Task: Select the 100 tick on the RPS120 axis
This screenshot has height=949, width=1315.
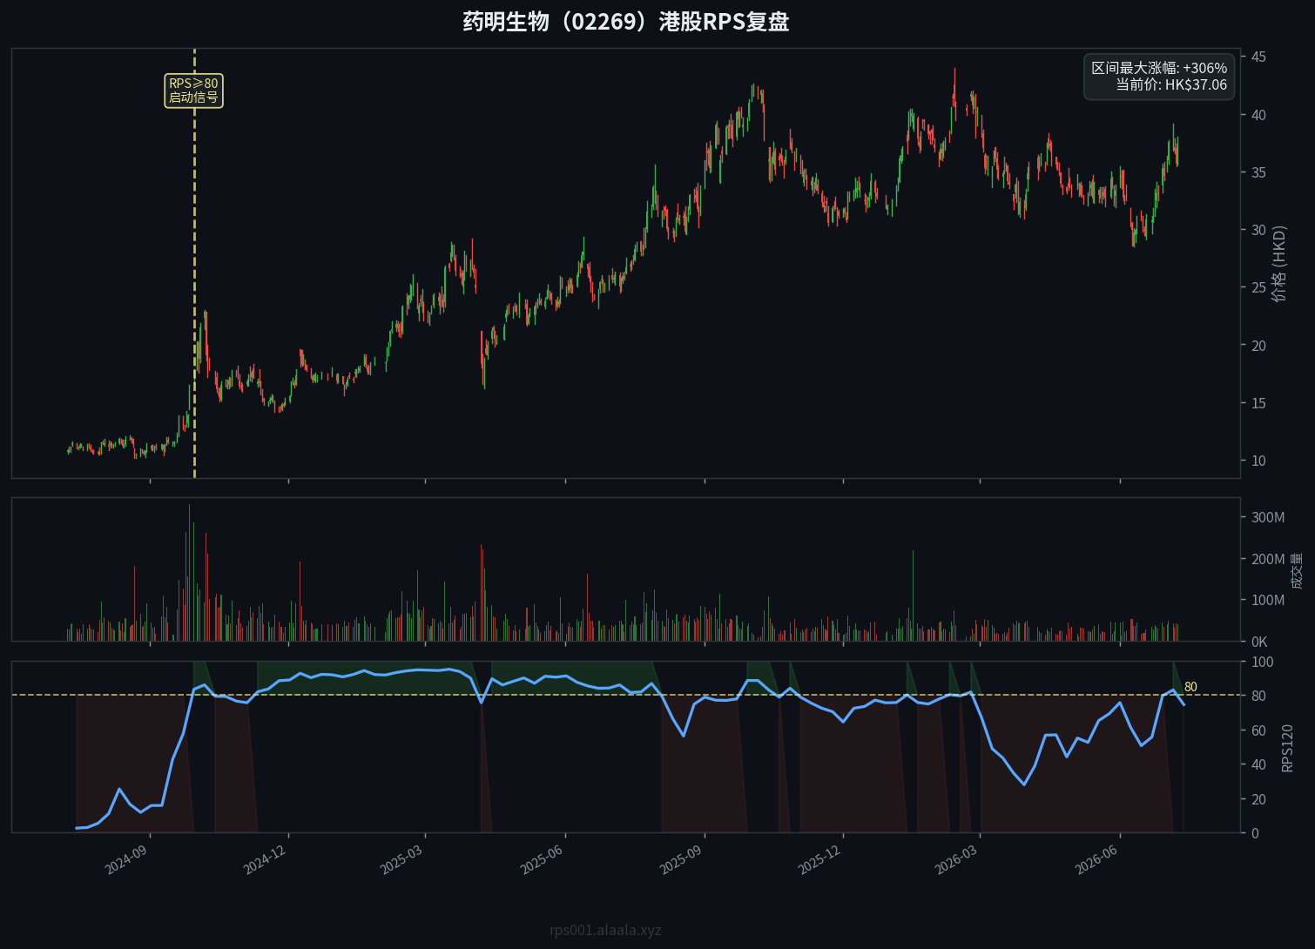Action: pos(1262,663)
